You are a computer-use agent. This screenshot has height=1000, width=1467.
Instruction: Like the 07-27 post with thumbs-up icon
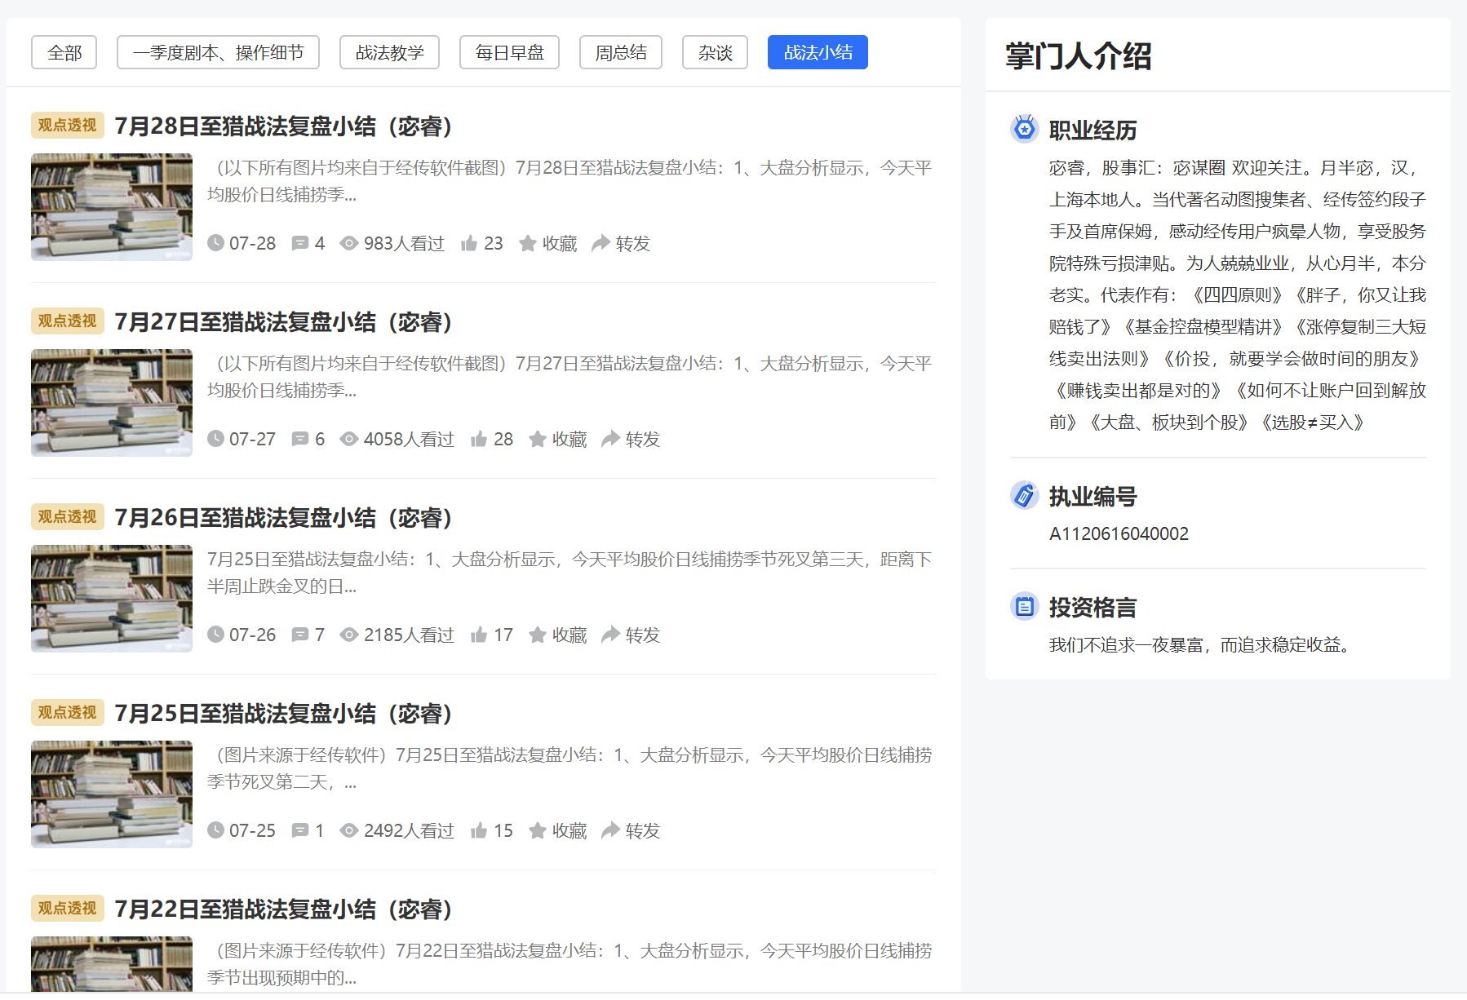pyautogui.click(x=479, y=439)
